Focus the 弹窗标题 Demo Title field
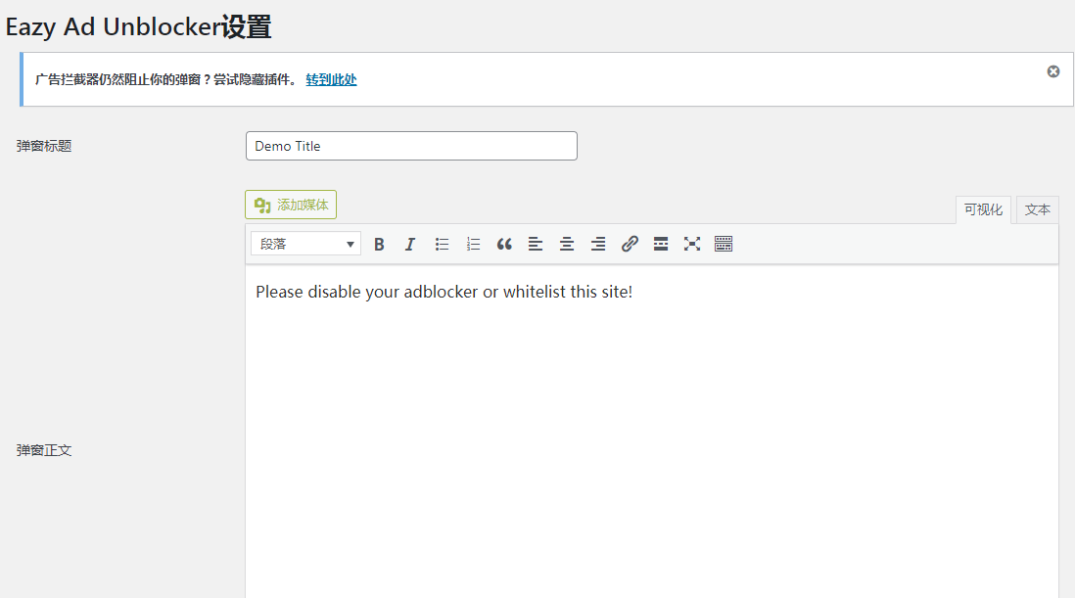Image resolution: width=1075 pixels, height=598 pixels. click(411, 146)
